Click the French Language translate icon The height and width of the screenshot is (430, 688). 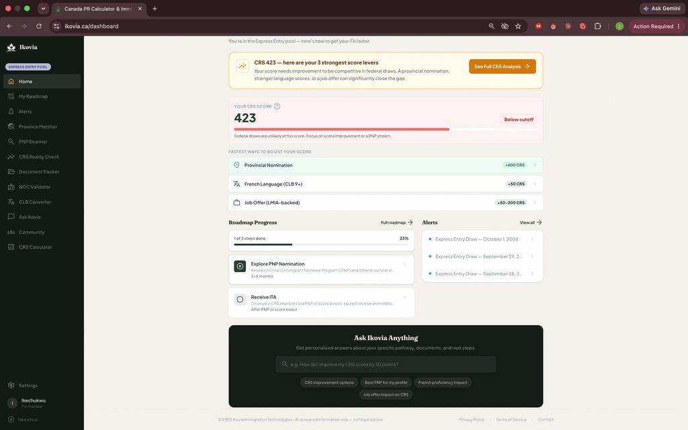236,184
